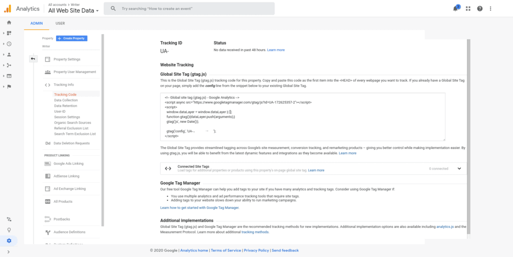
Task: Select Data Retention menu item
Action: (x=66, y=106)
